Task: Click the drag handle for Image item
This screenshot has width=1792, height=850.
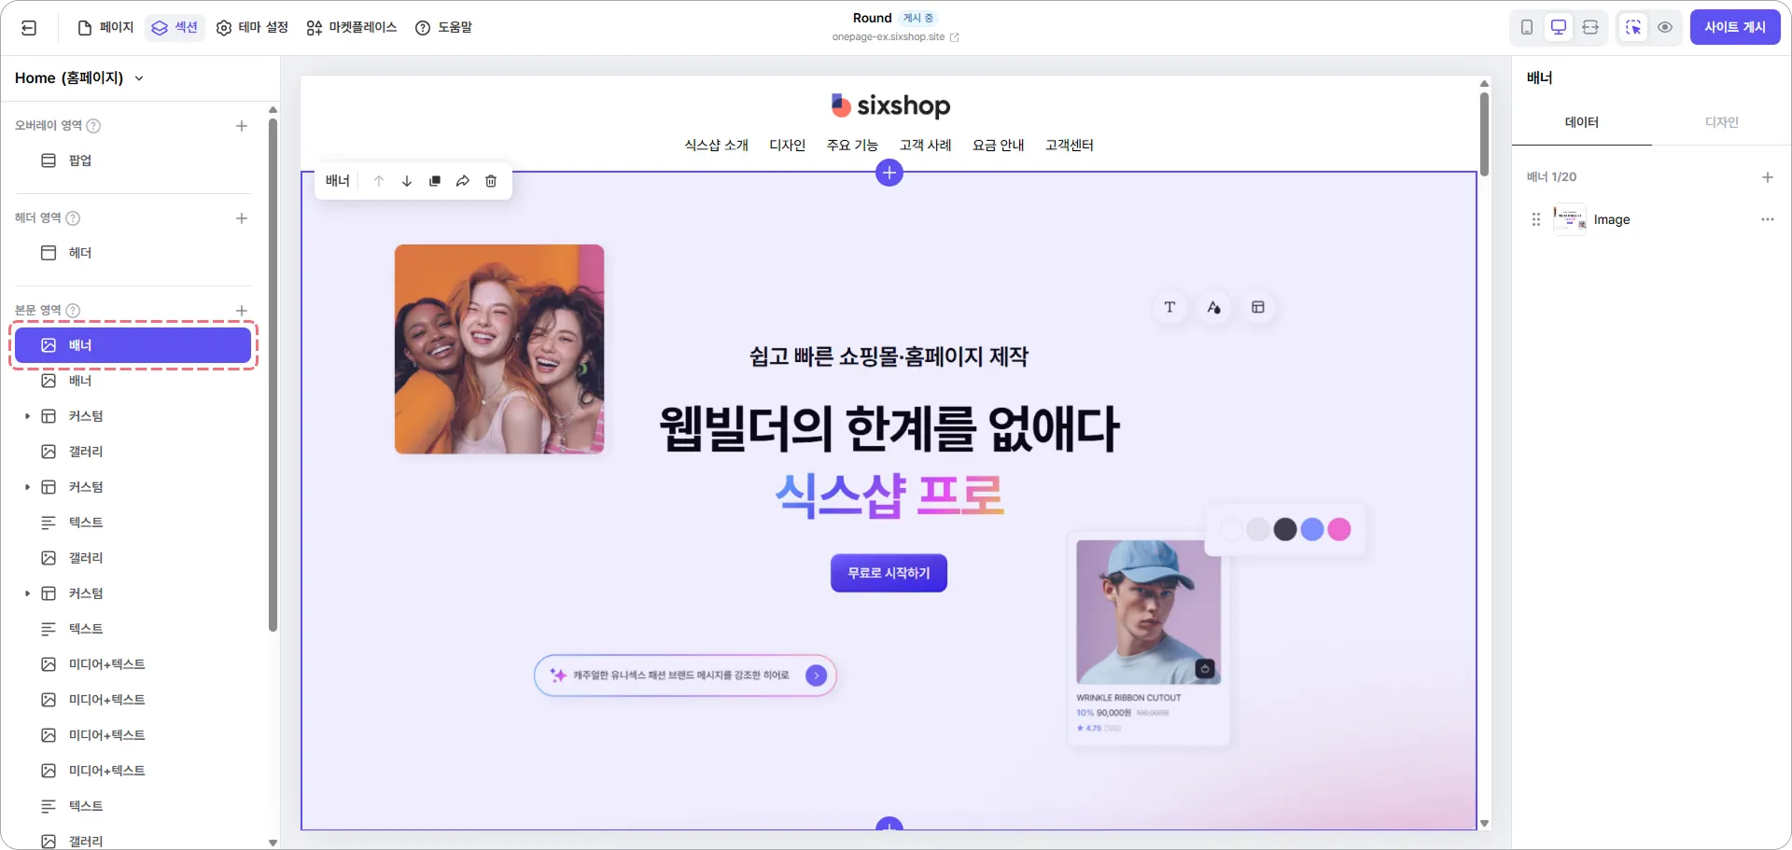Action: 1536,220
